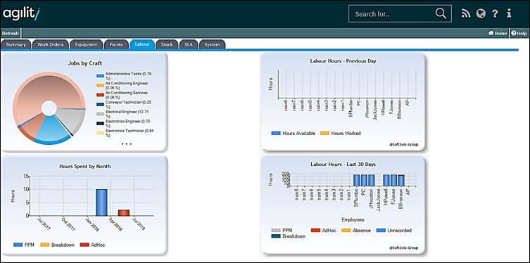
Task: Click the search magnifier icon
Action: pyautogui.click(x=441, y=13)
